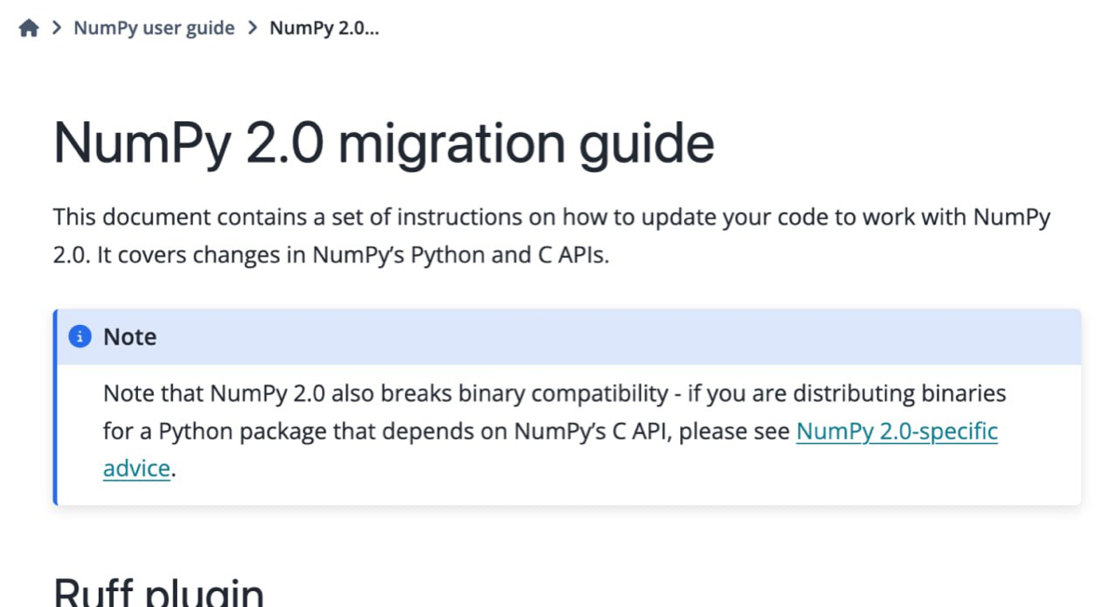Go to home via breadcrumb house icon

29,28
